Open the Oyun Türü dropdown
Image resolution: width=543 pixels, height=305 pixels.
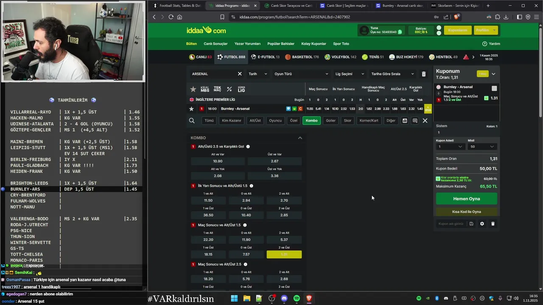coord(301,74)
